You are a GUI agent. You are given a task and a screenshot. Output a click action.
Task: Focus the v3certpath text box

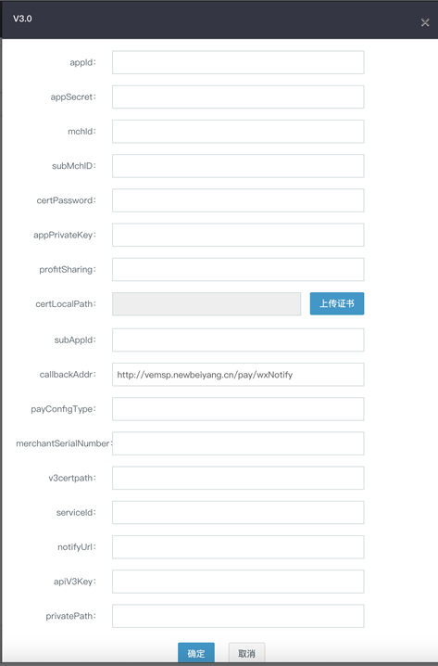[x=238, y=478]
